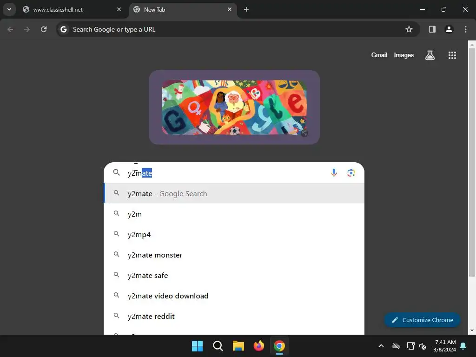Open the clock showing 7:41 AM
Image resolution: width=476 pixels, height=357 pixels.
click(444, 346)
